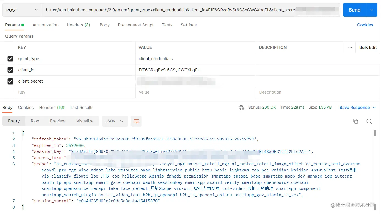381x214 pixels.
Task: Open the request Settings tab
Action: (189, 25)
